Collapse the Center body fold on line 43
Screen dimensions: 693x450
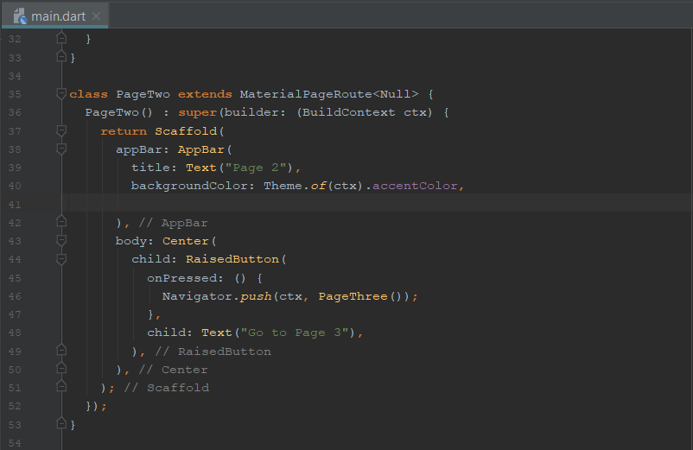click(61, 241)
